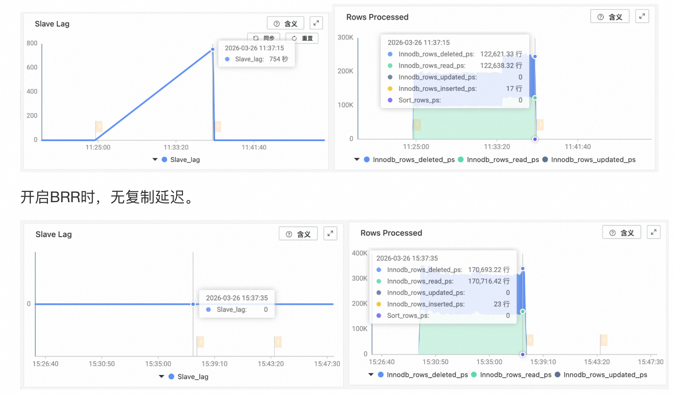The image size is (674, 395).
Task: Expand legend arrow in top Slave Lag chart
Action: coord(155,160)
